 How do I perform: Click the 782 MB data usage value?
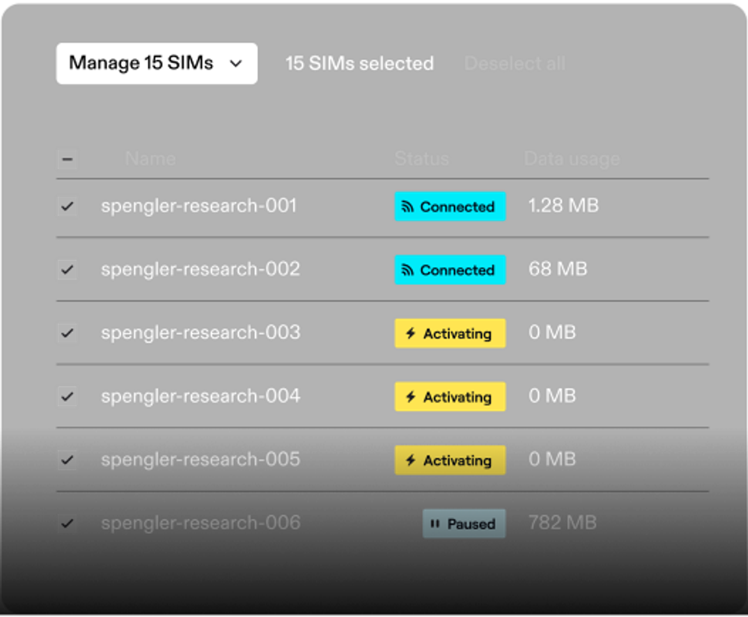coord(562,523)
